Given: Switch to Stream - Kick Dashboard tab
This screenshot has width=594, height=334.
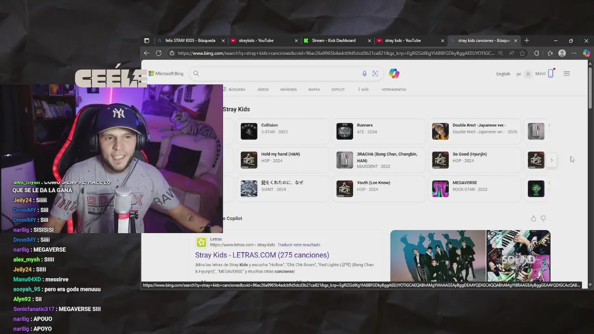Looking at the screenshot, I should (x=338, y=40).
